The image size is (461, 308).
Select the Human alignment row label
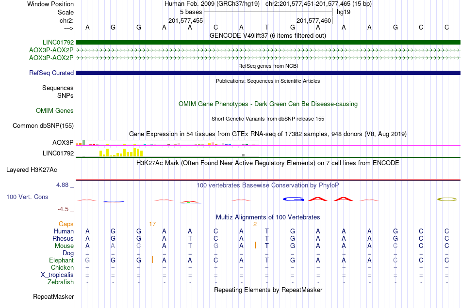[x=64, y=231]
